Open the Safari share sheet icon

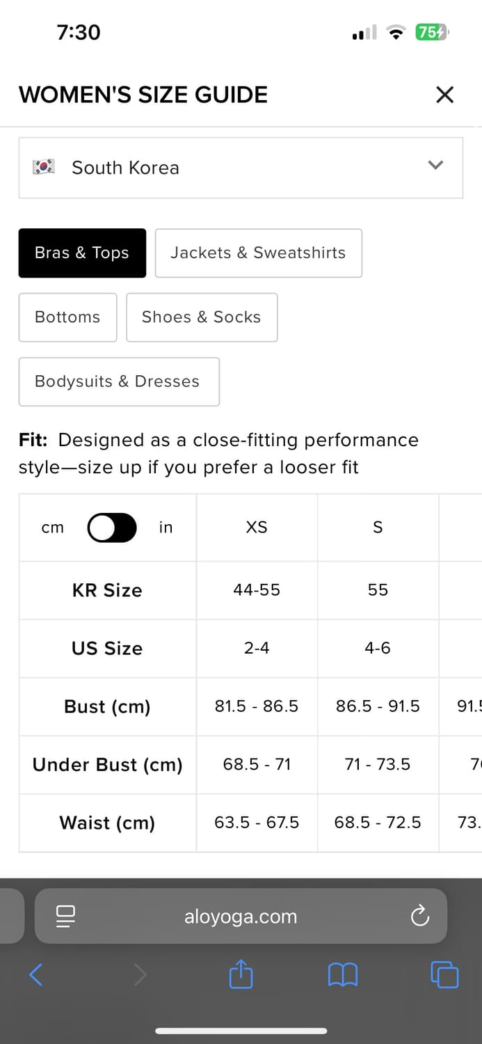[241, 973]
